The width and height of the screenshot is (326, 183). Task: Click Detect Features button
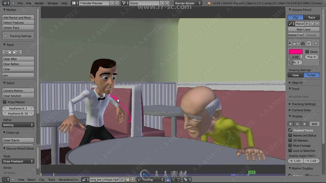tap(18, 22)
